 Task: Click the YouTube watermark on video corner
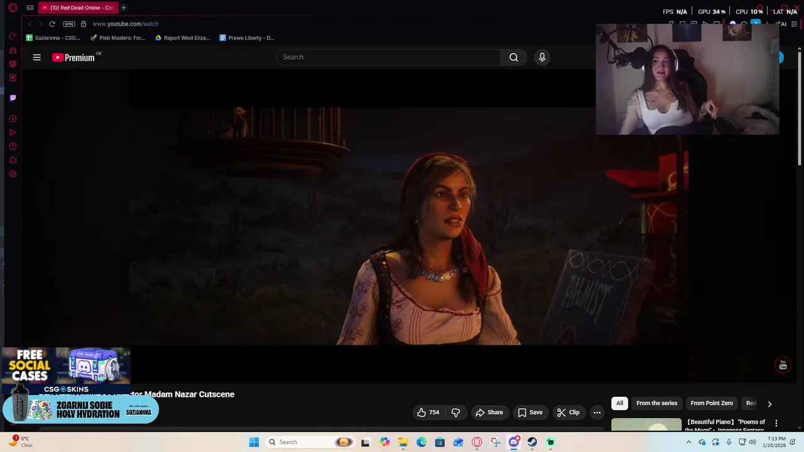(783, 365)
